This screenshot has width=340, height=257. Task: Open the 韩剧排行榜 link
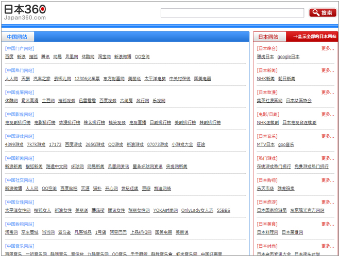[210, 123]
